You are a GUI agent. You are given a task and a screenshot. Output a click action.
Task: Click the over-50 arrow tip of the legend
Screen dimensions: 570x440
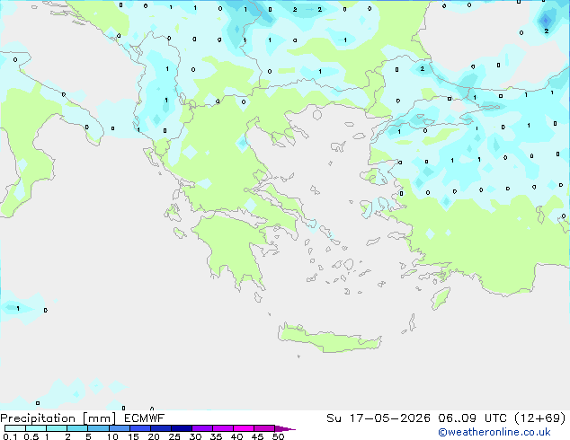[x=285, y=428]
